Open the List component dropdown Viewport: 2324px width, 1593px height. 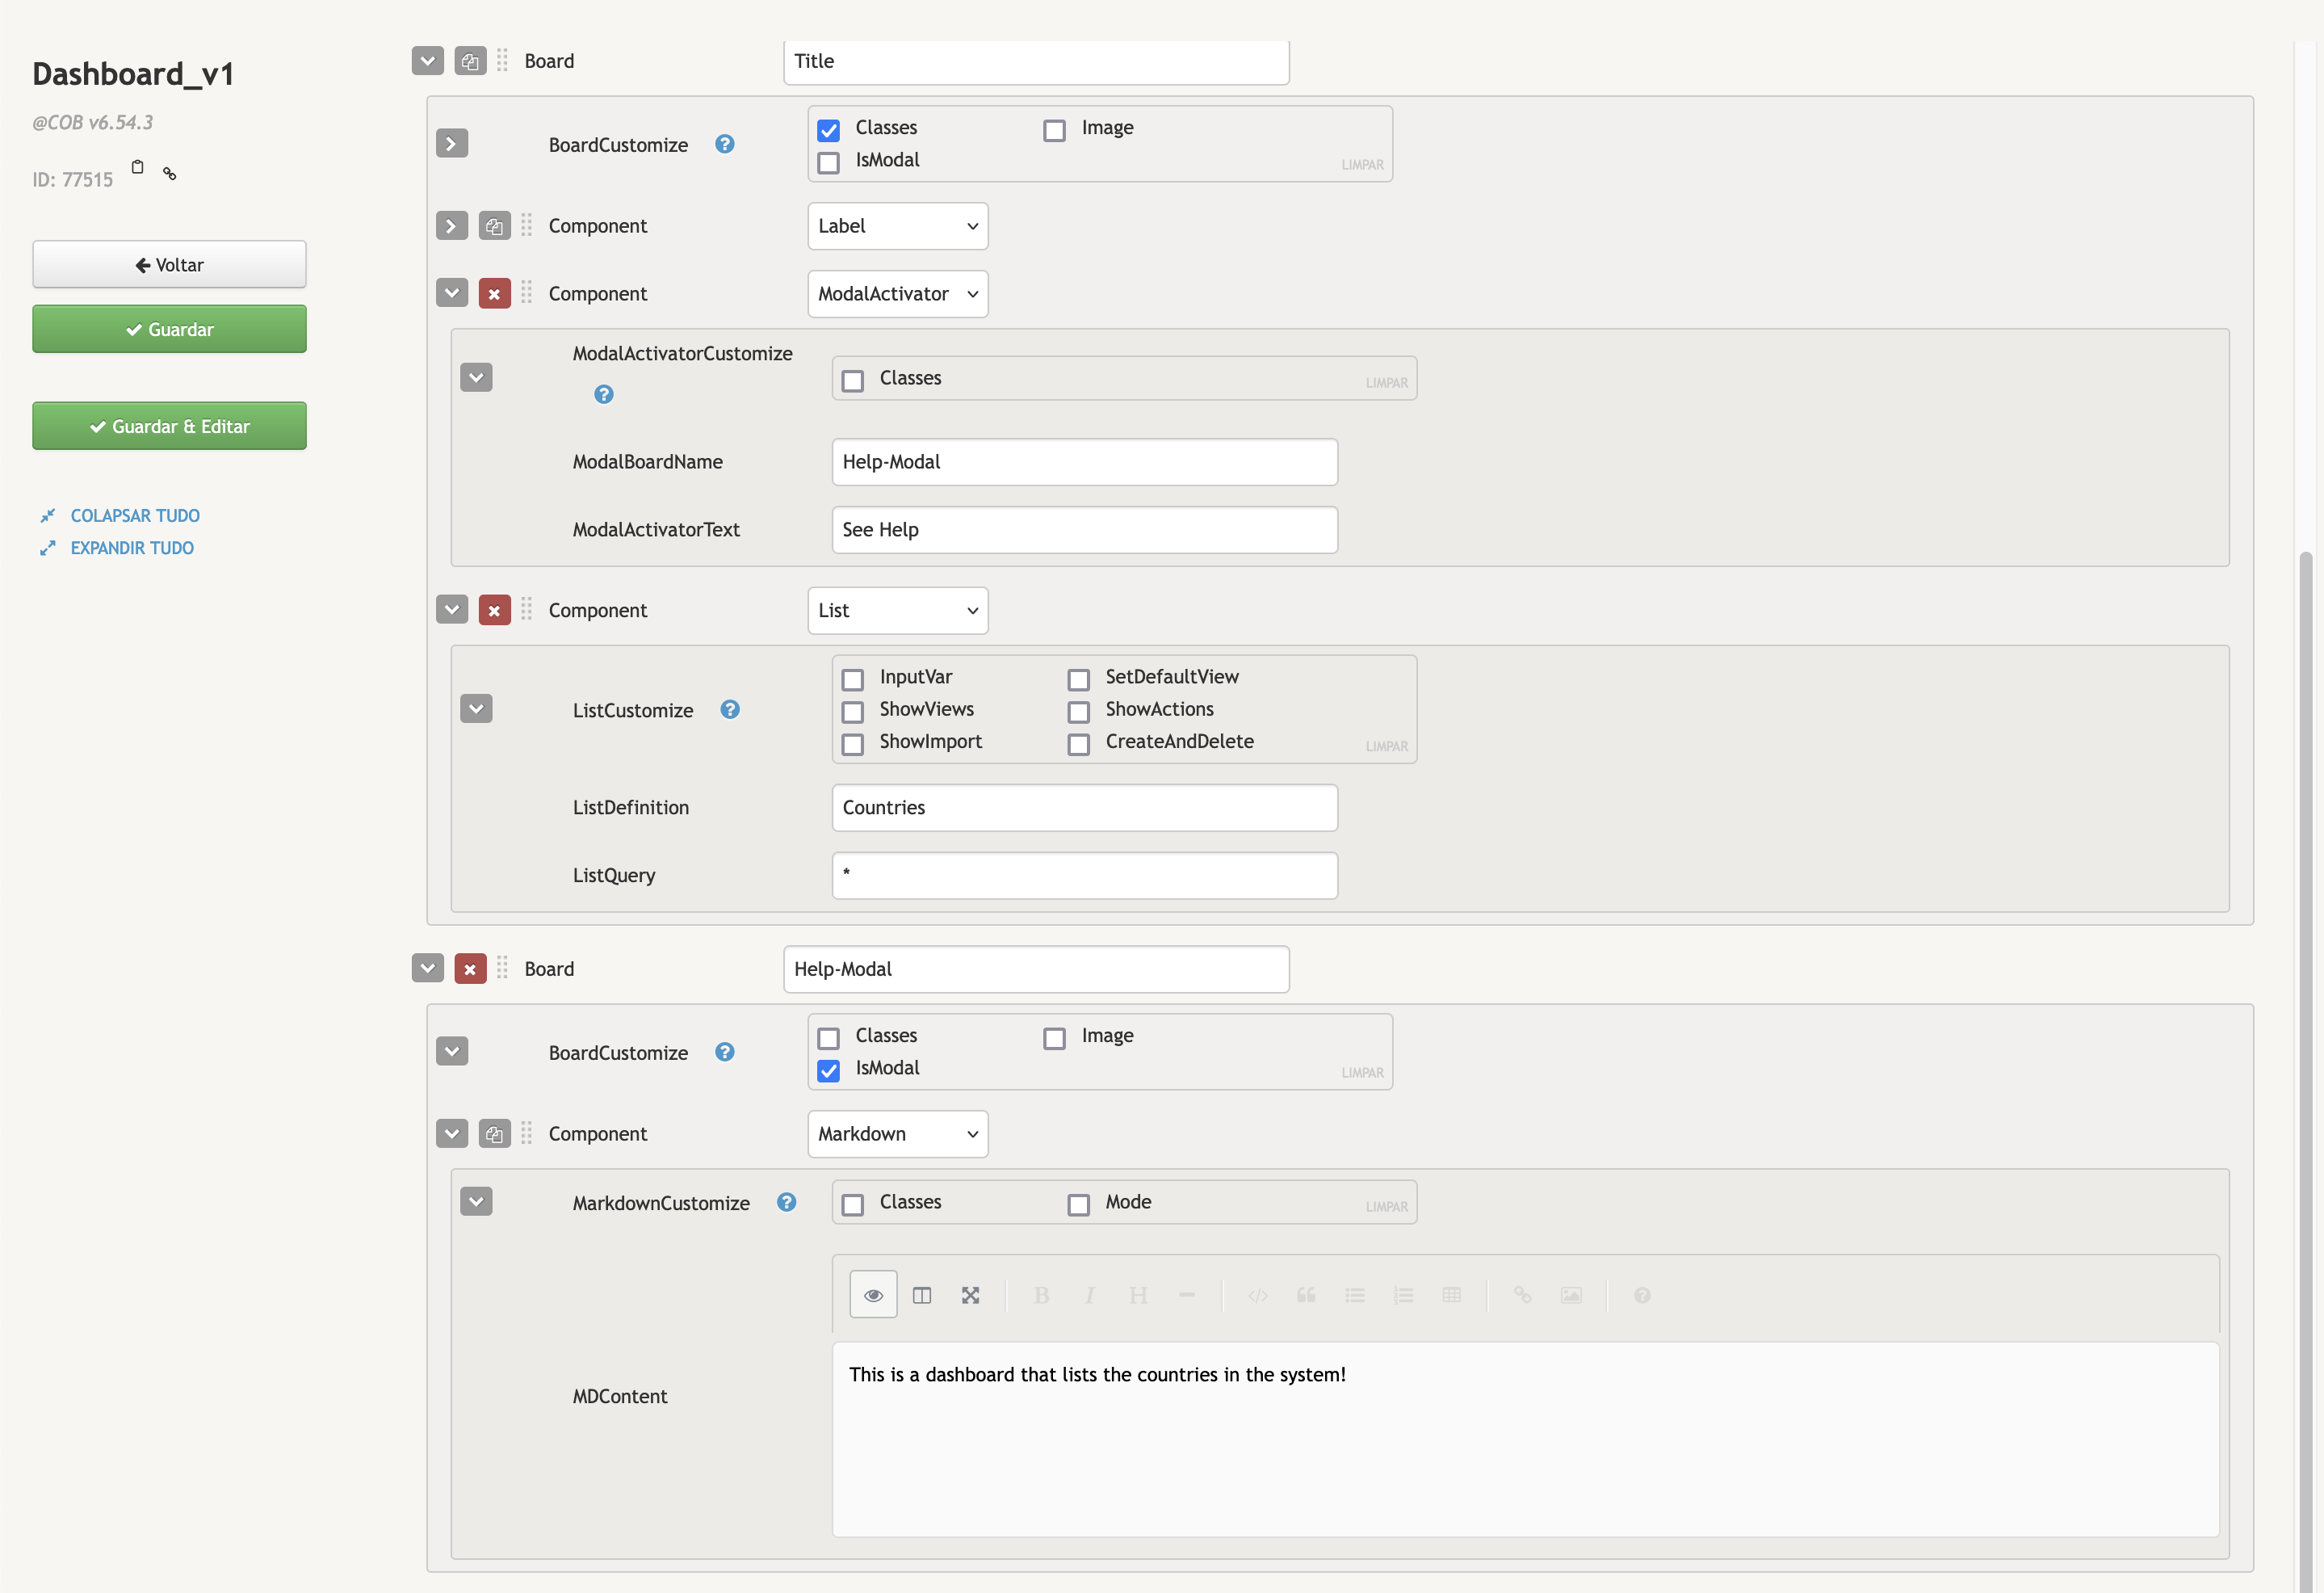pyautogui.click(x=897, y=611)
